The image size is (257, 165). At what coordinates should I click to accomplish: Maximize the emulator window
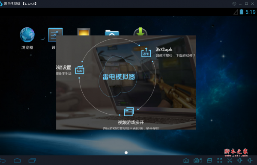[x=246, y=3]
